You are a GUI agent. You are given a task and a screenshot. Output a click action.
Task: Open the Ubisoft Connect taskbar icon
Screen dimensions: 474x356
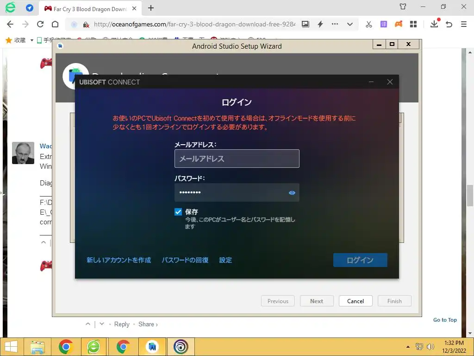pyautogui.click(x=181, y=347)
